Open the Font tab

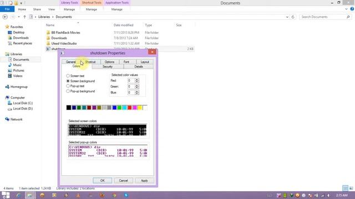126,62
